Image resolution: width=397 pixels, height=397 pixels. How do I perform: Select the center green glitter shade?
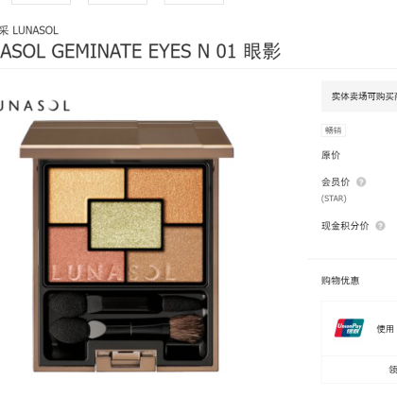point(126,225)
